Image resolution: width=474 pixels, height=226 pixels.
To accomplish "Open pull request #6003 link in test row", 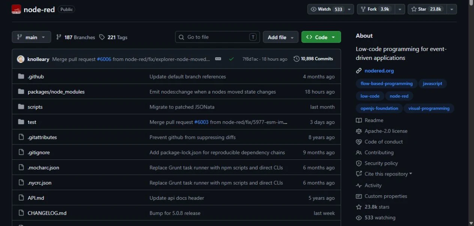I will click(x=201, y=122).
